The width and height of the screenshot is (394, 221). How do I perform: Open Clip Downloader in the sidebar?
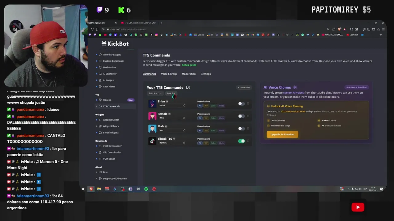(112, 153)
